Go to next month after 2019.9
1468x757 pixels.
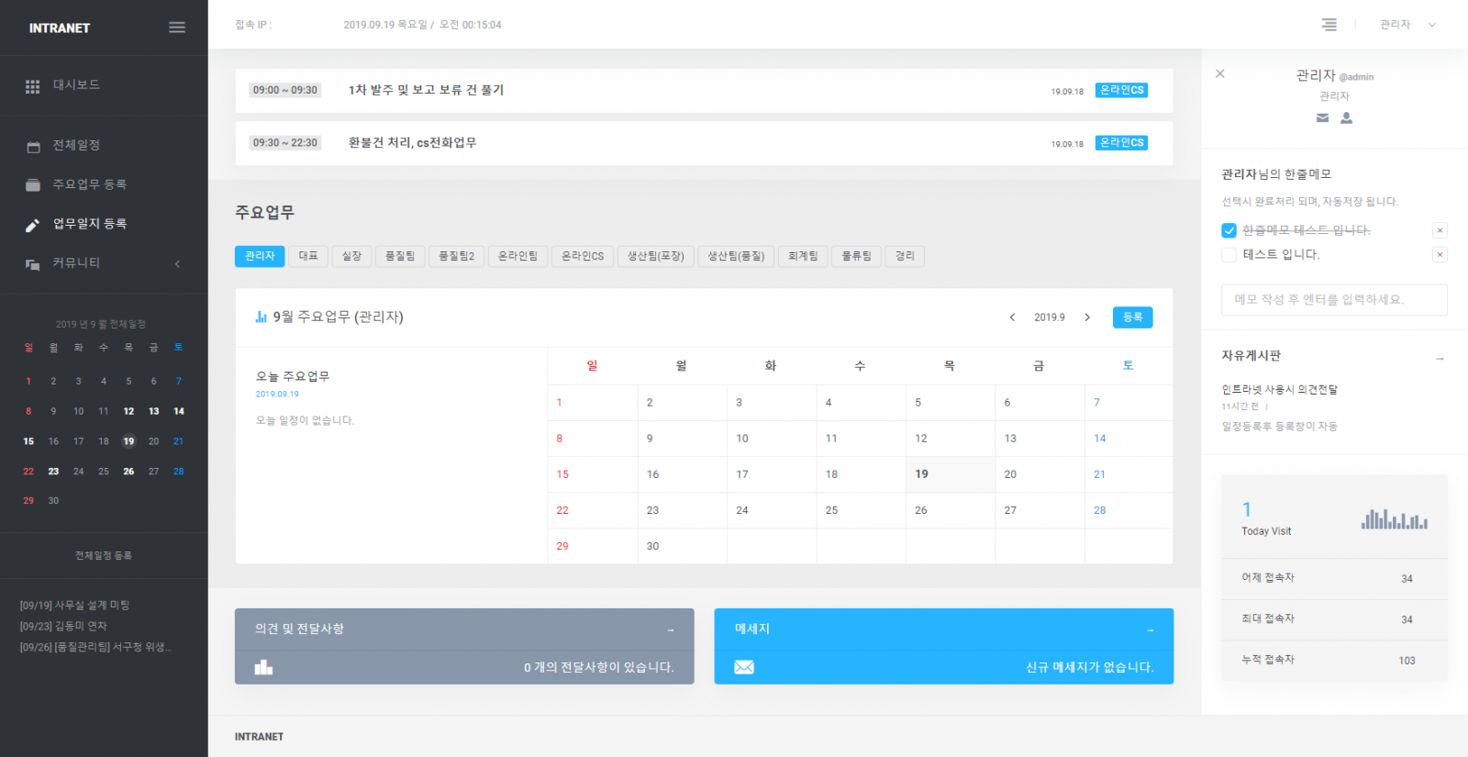1087,317
